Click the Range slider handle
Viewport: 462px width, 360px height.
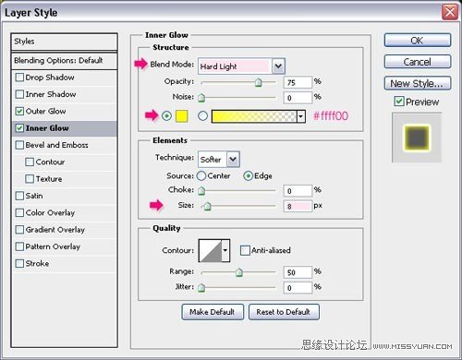click(x=238, y=272)
